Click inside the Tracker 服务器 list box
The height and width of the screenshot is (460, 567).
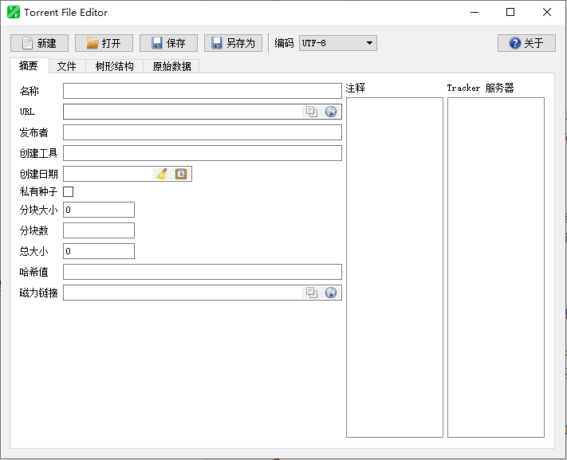495,267
